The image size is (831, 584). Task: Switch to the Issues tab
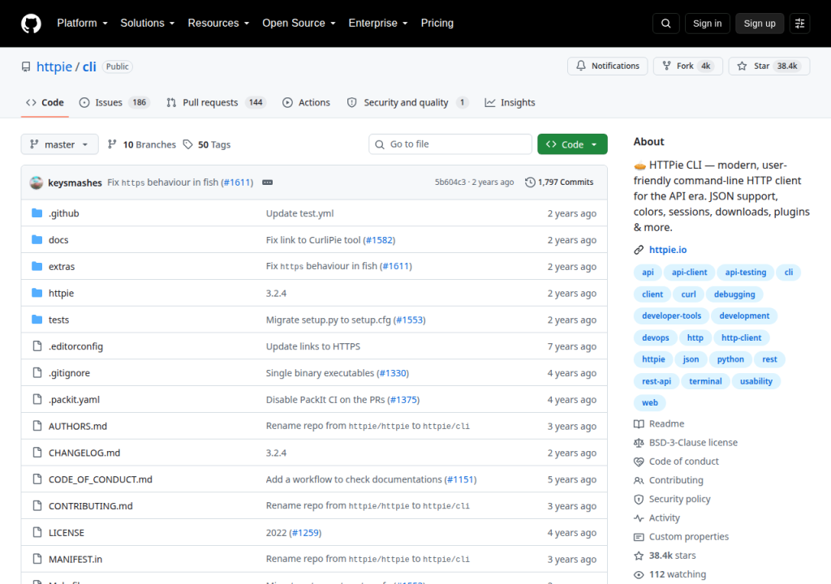click(x=114, y=102)
